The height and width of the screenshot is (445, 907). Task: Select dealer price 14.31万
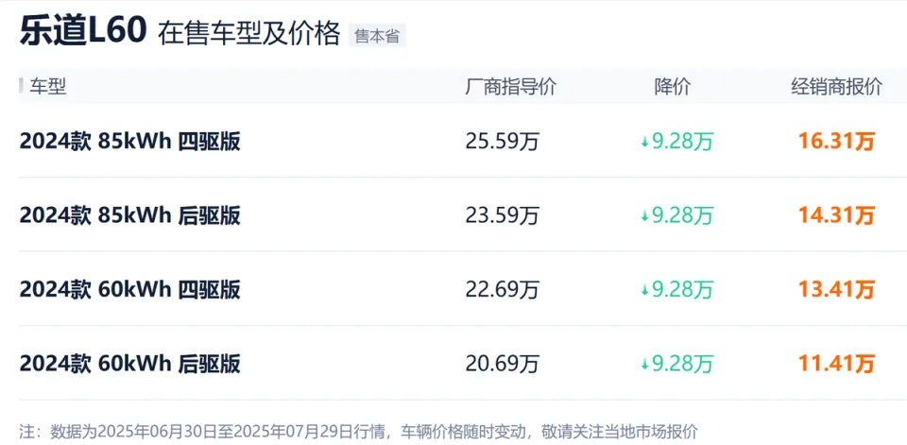coord(836,215)
